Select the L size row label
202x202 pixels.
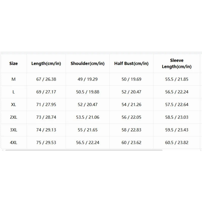14,92
